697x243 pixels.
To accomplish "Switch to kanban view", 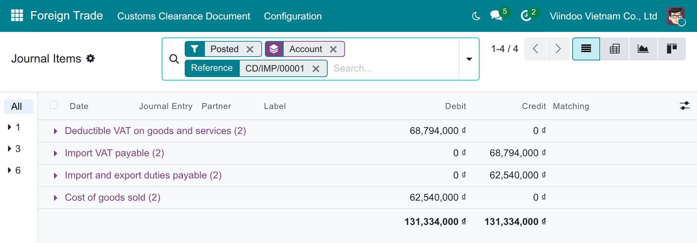I will 672,49.
